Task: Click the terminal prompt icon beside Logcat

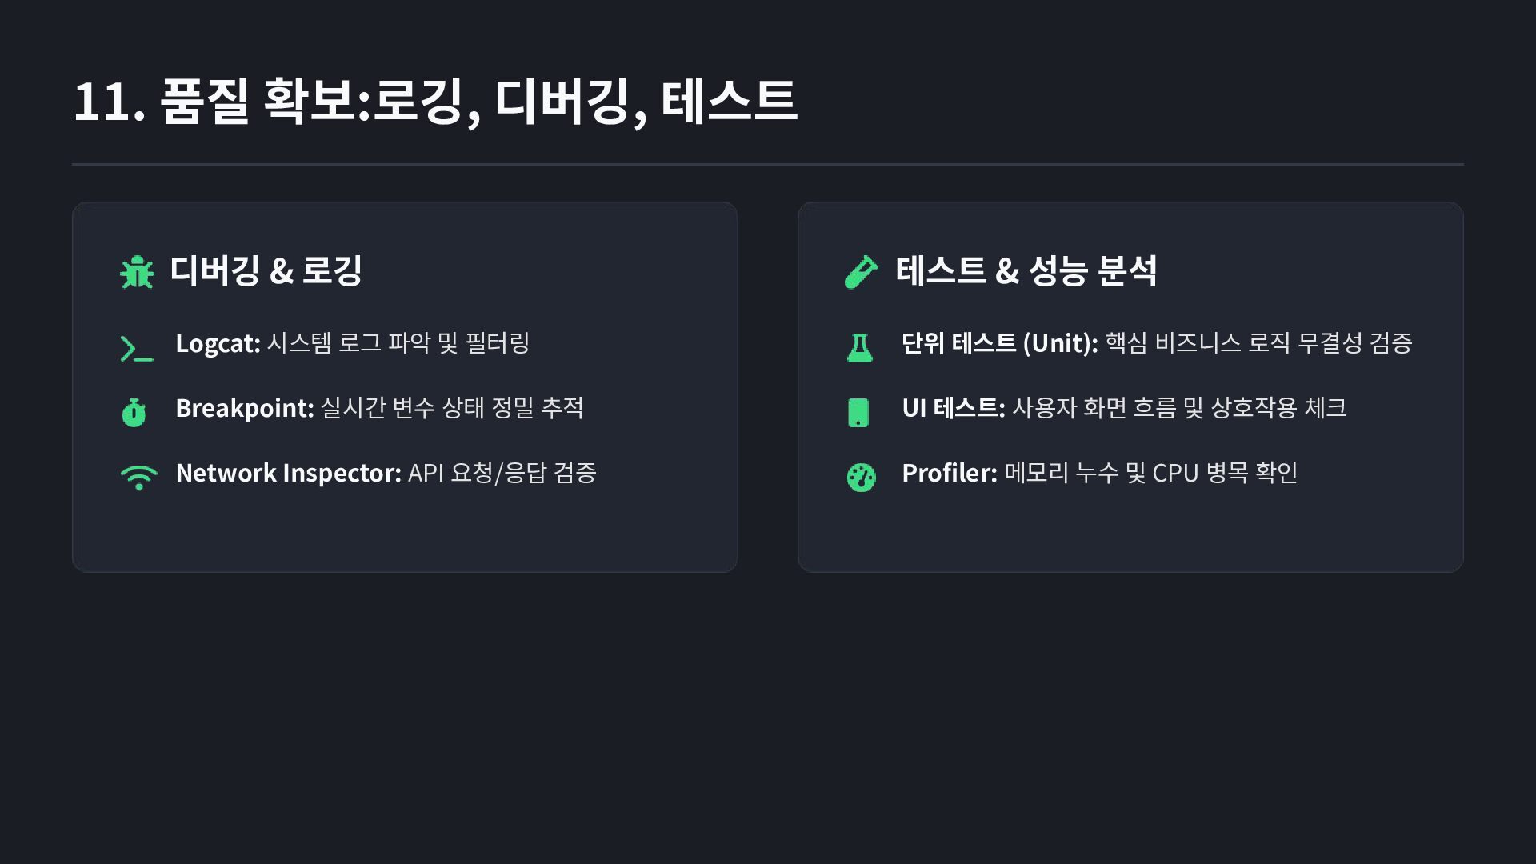Action: pyautogui.click(x=136, y=349)
